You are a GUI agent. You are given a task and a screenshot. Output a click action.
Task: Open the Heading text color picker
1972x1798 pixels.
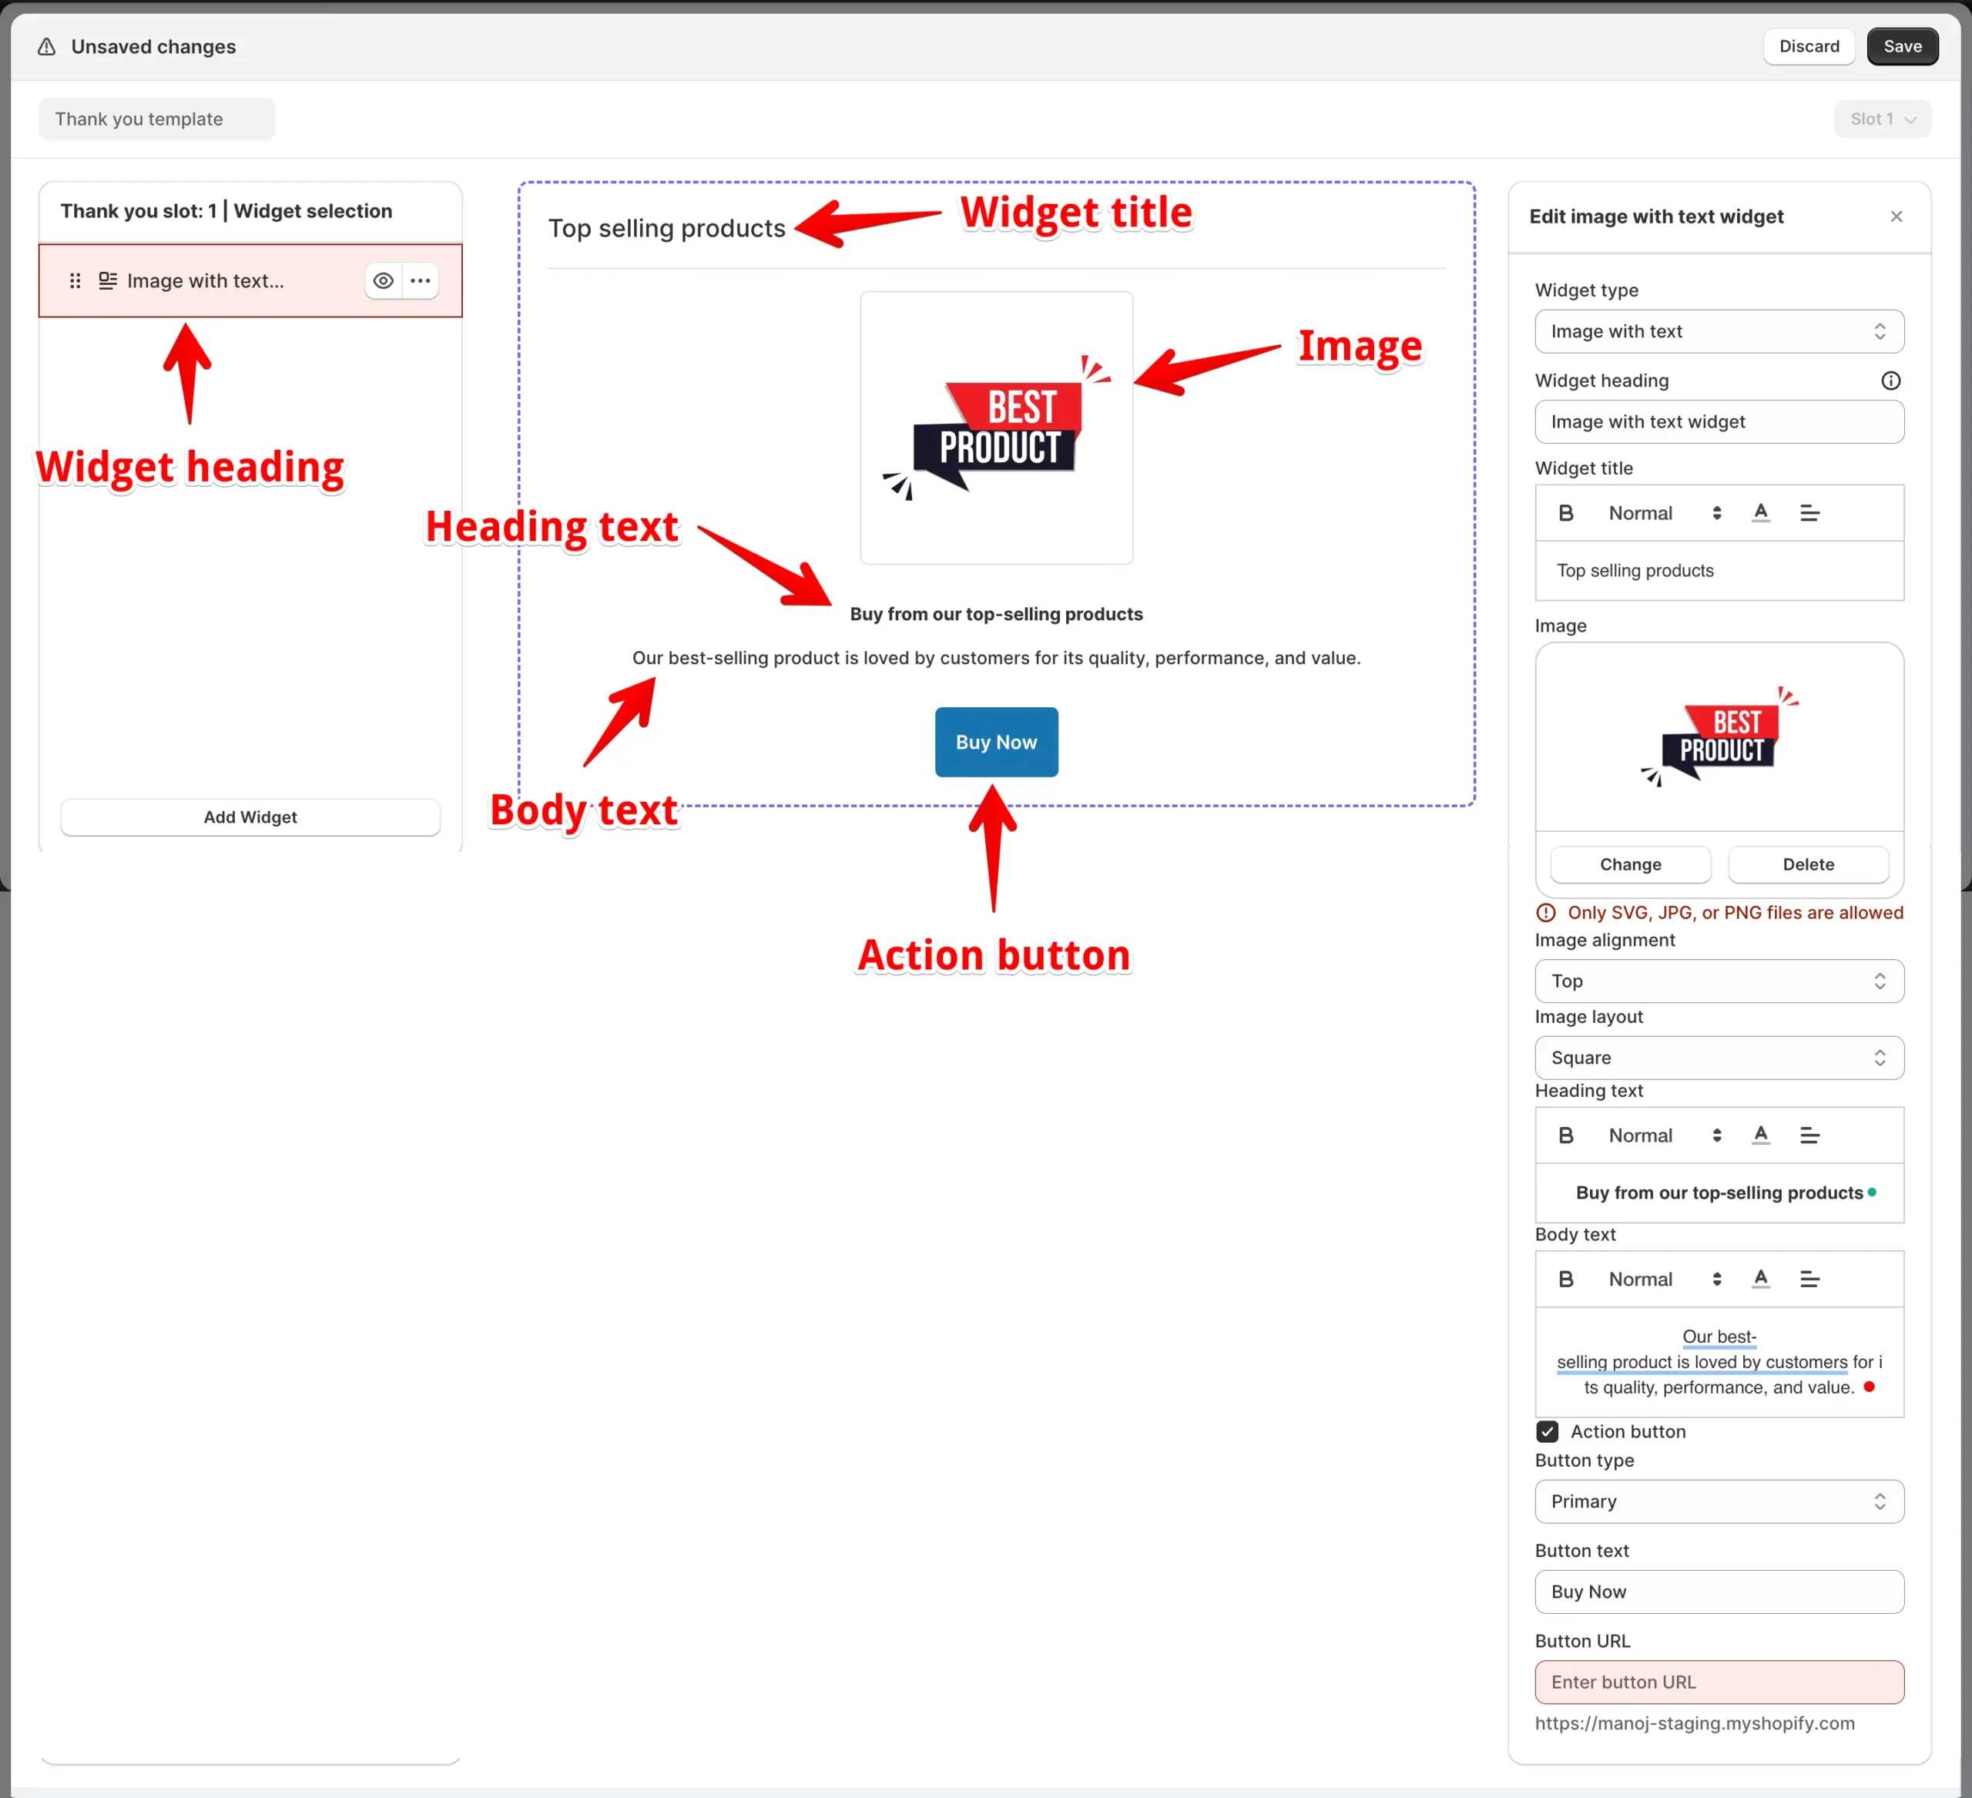coord(1759,1135)
